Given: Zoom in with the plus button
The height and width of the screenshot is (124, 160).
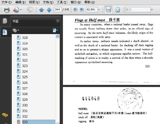Looking at the screenshot, I should coord(82,10).
